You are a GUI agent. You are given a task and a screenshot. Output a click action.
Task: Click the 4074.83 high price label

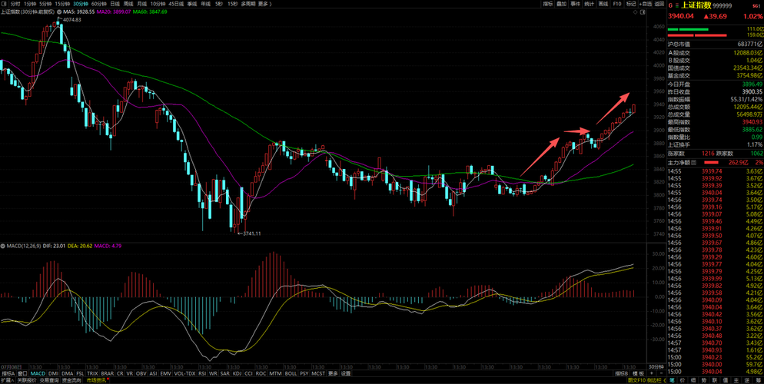pyautogui.click(x=71, y=19)
